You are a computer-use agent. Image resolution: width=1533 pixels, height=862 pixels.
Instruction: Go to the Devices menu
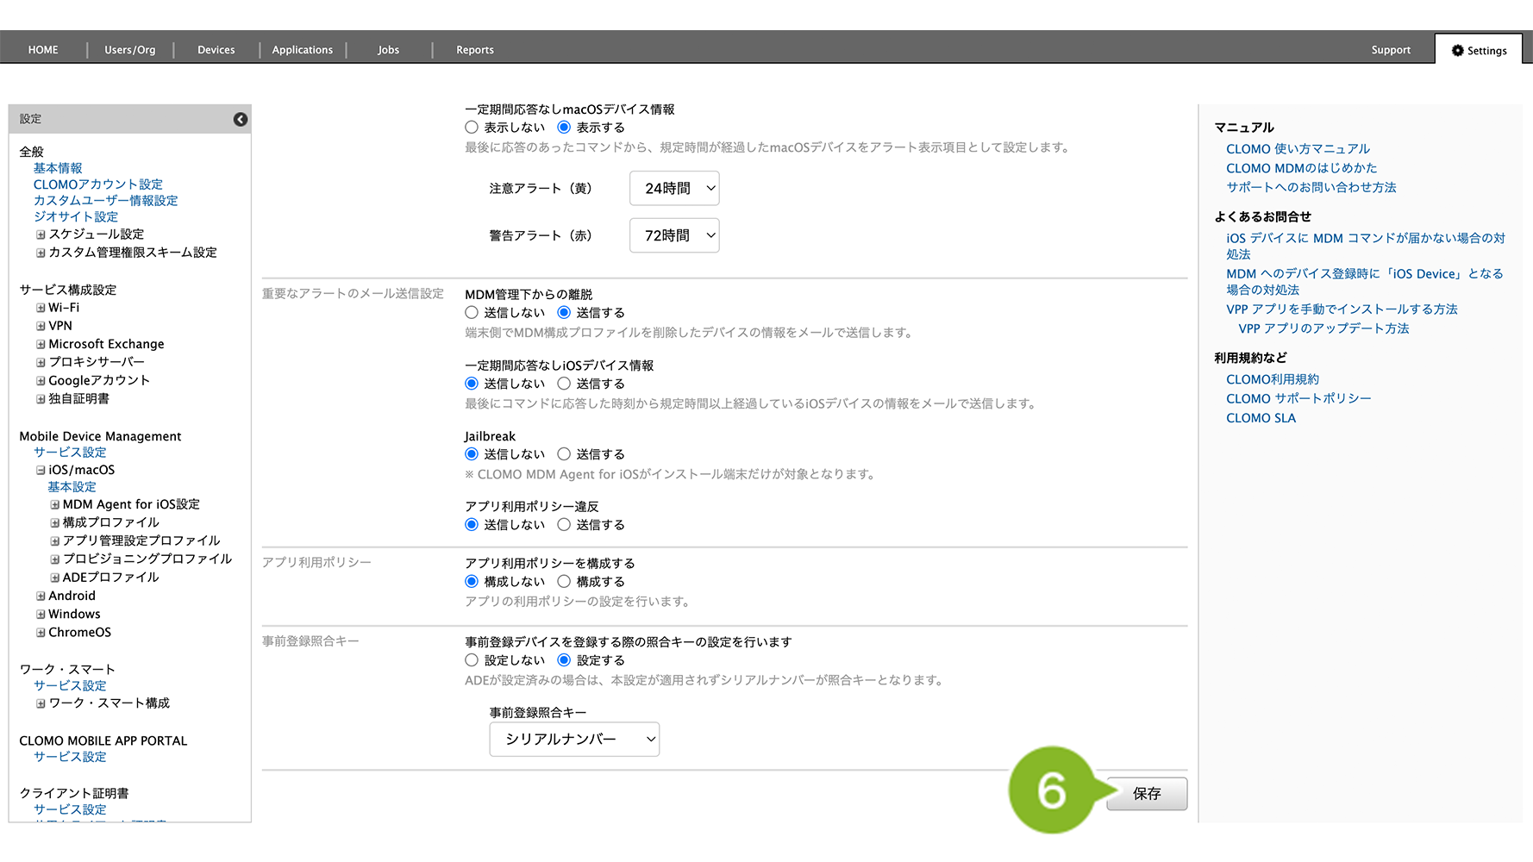click(216, 50)
